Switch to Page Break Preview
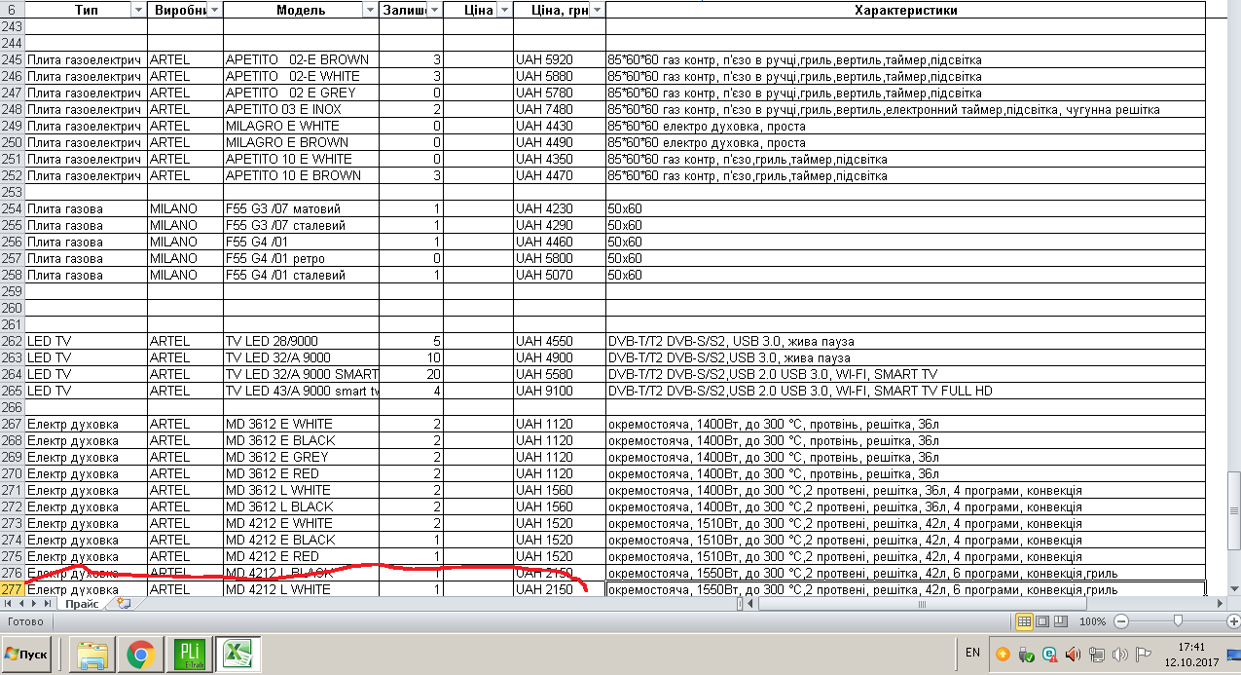 1059,621
